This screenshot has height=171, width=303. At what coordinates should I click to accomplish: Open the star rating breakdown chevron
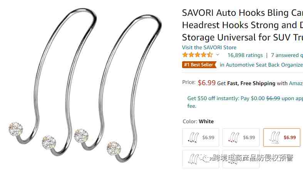[218, 55]
